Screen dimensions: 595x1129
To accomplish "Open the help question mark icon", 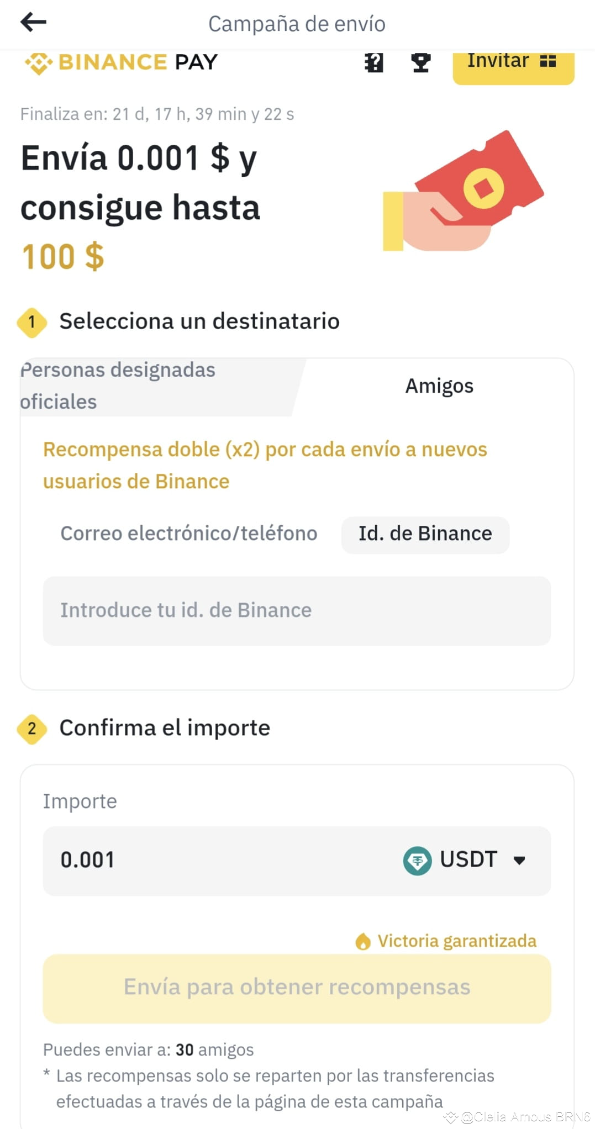I will pos(374,62).
